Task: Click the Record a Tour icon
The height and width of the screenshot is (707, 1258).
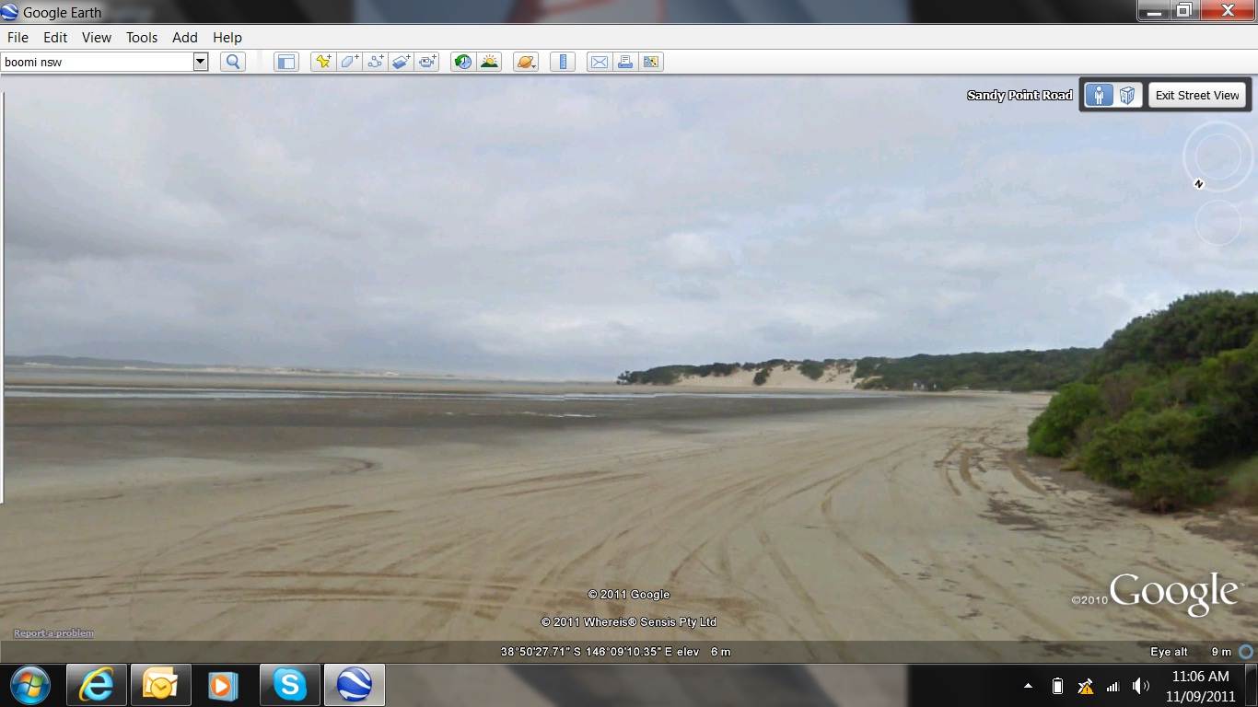Action: click(x=427, y=62)
